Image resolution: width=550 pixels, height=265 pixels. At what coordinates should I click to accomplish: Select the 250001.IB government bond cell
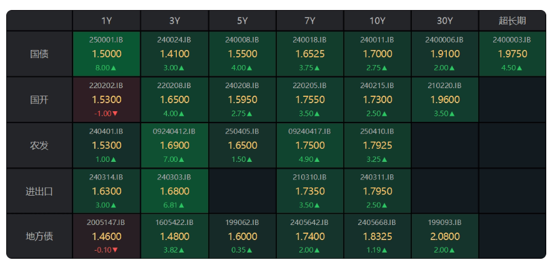pos(107,54)
